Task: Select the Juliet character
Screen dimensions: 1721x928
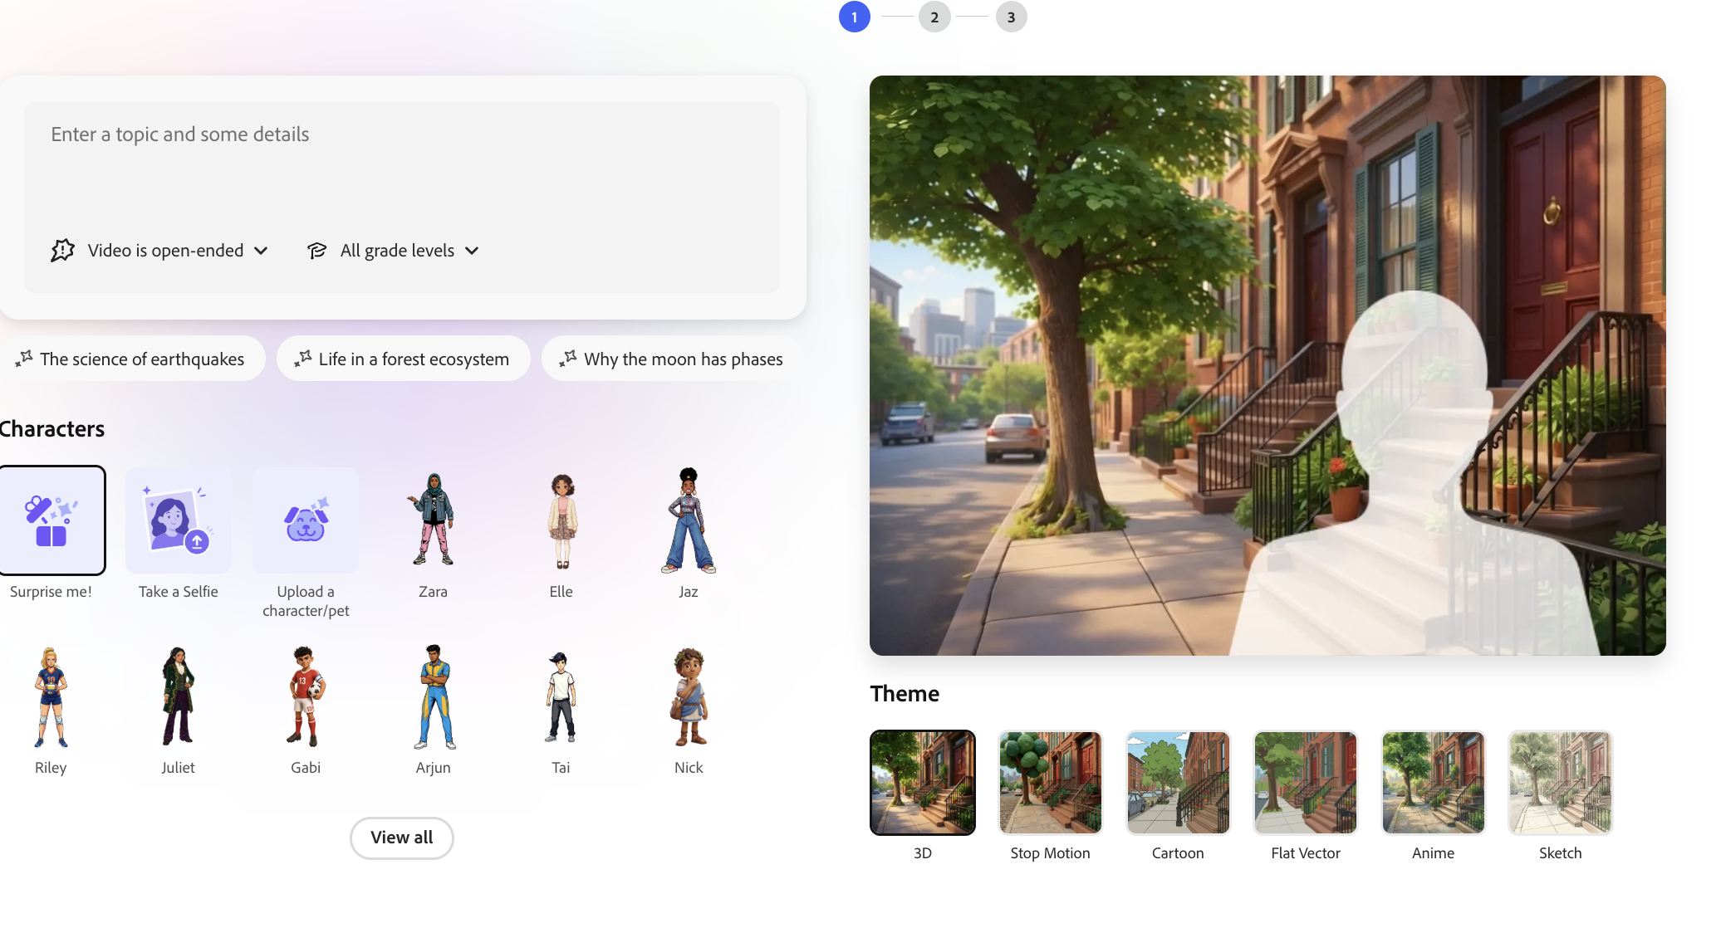Action: (179, 697)
